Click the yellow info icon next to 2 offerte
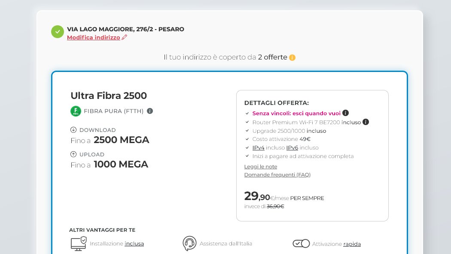This screenshot has height=254, width=451. click(293, 57)
